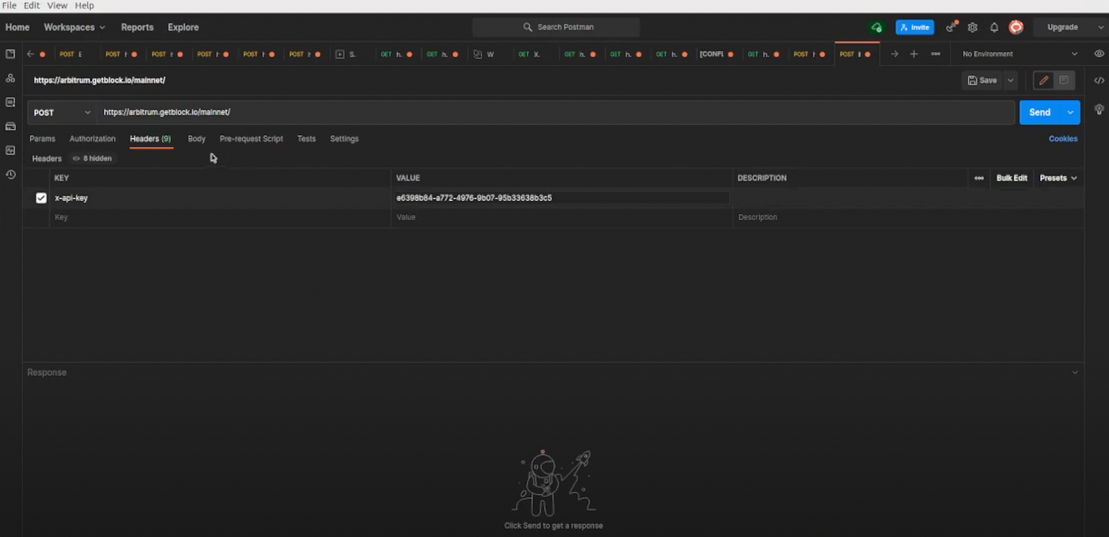The height and width of the screenshot is (537, 1109).
Task: Click the environment quick look eye icon
Action: [x=1099, y=54]
